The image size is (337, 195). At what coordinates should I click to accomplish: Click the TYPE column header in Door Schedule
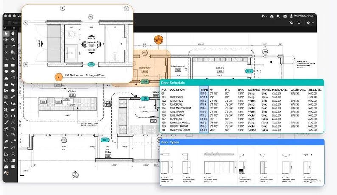(204, 90)
